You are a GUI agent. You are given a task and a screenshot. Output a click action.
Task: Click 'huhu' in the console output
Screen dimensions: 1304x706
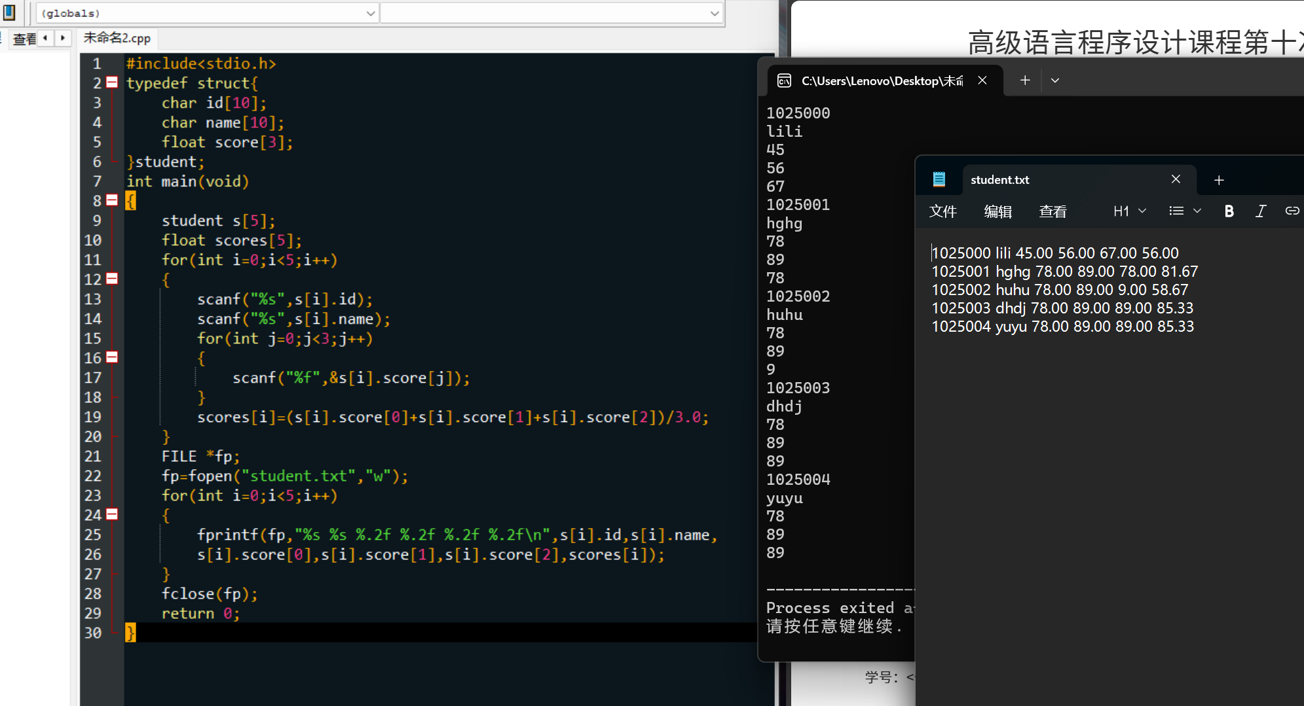(785, 315)
